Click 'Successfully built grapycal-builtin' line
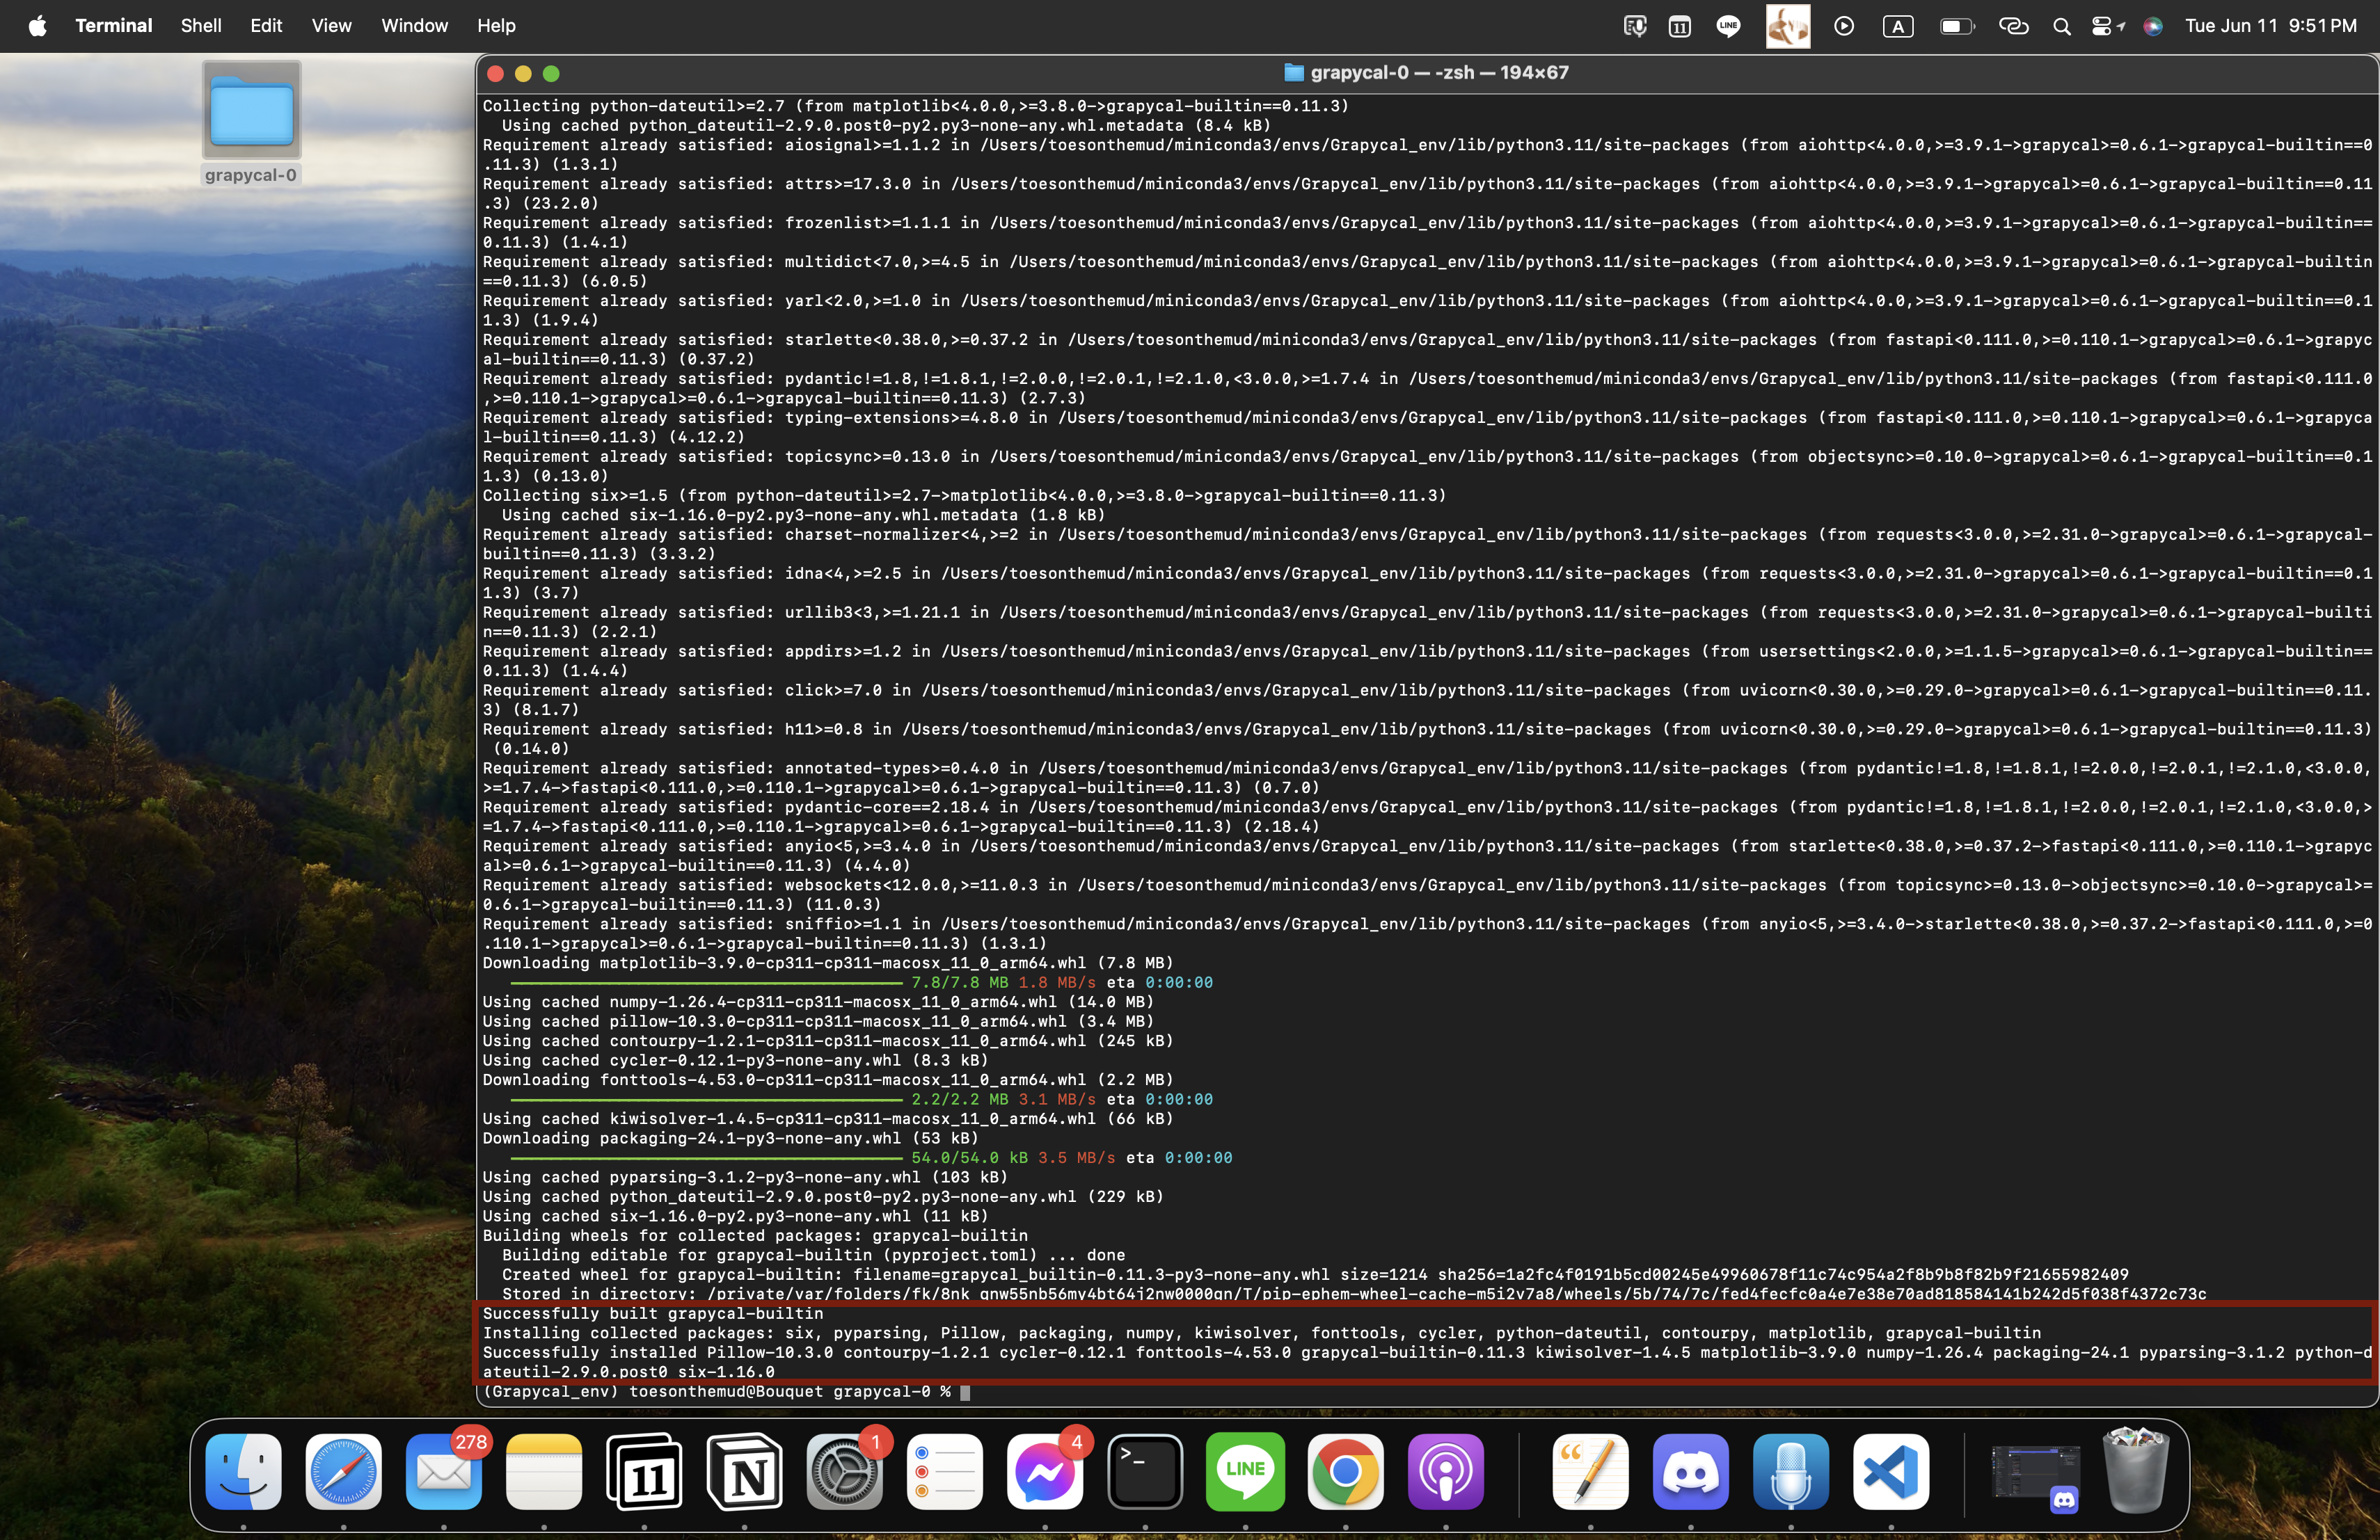 click(653, 1314)
